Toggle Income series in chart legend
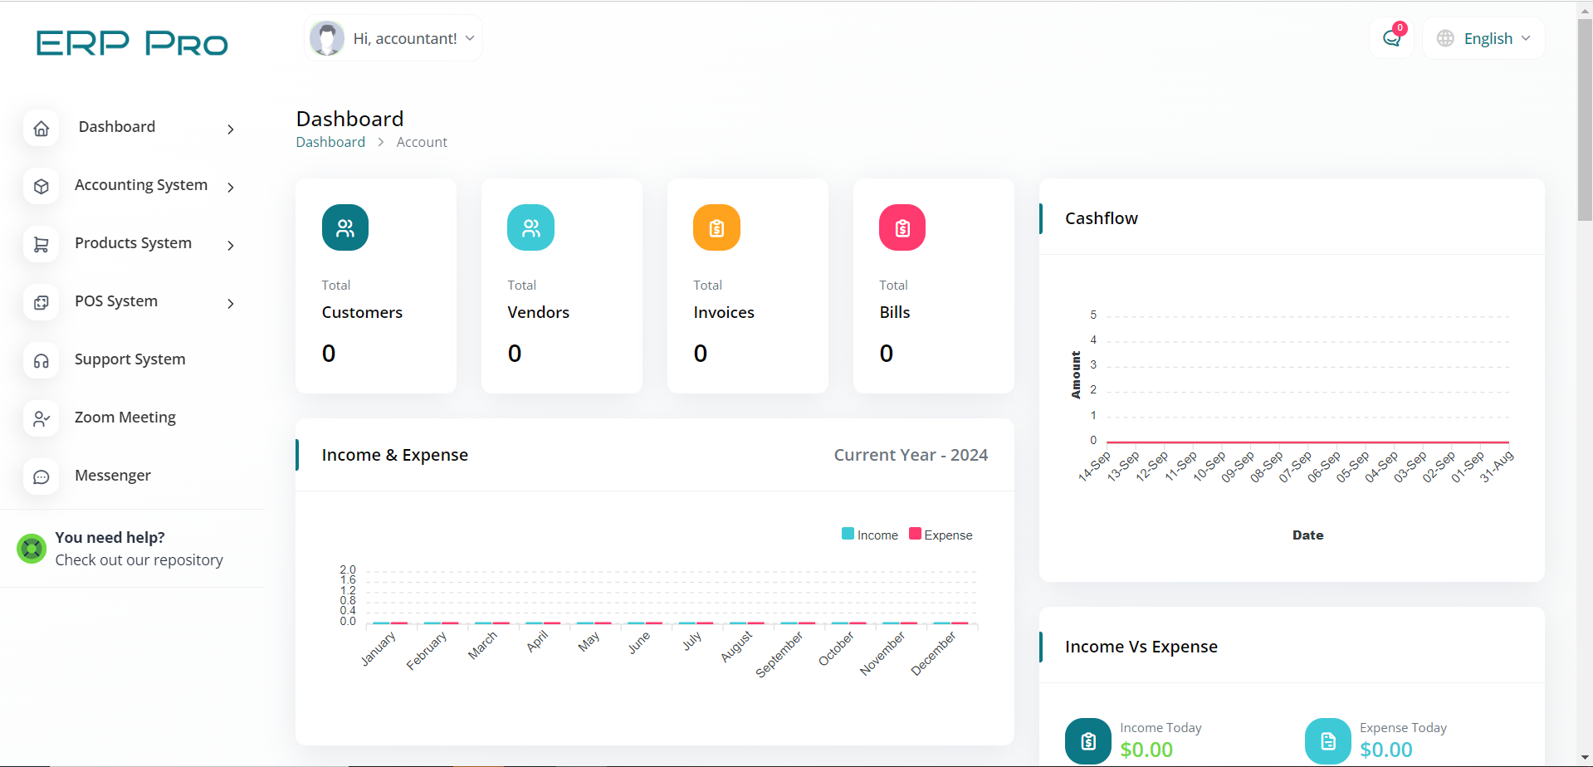Screen dimensions: 1593x767 pyautogui.click(x=870, y=535)
